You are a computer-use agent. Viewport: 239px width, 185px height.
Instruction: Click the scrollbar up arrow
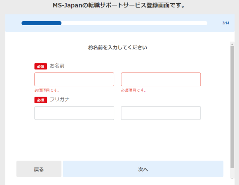tap(232, 44)
